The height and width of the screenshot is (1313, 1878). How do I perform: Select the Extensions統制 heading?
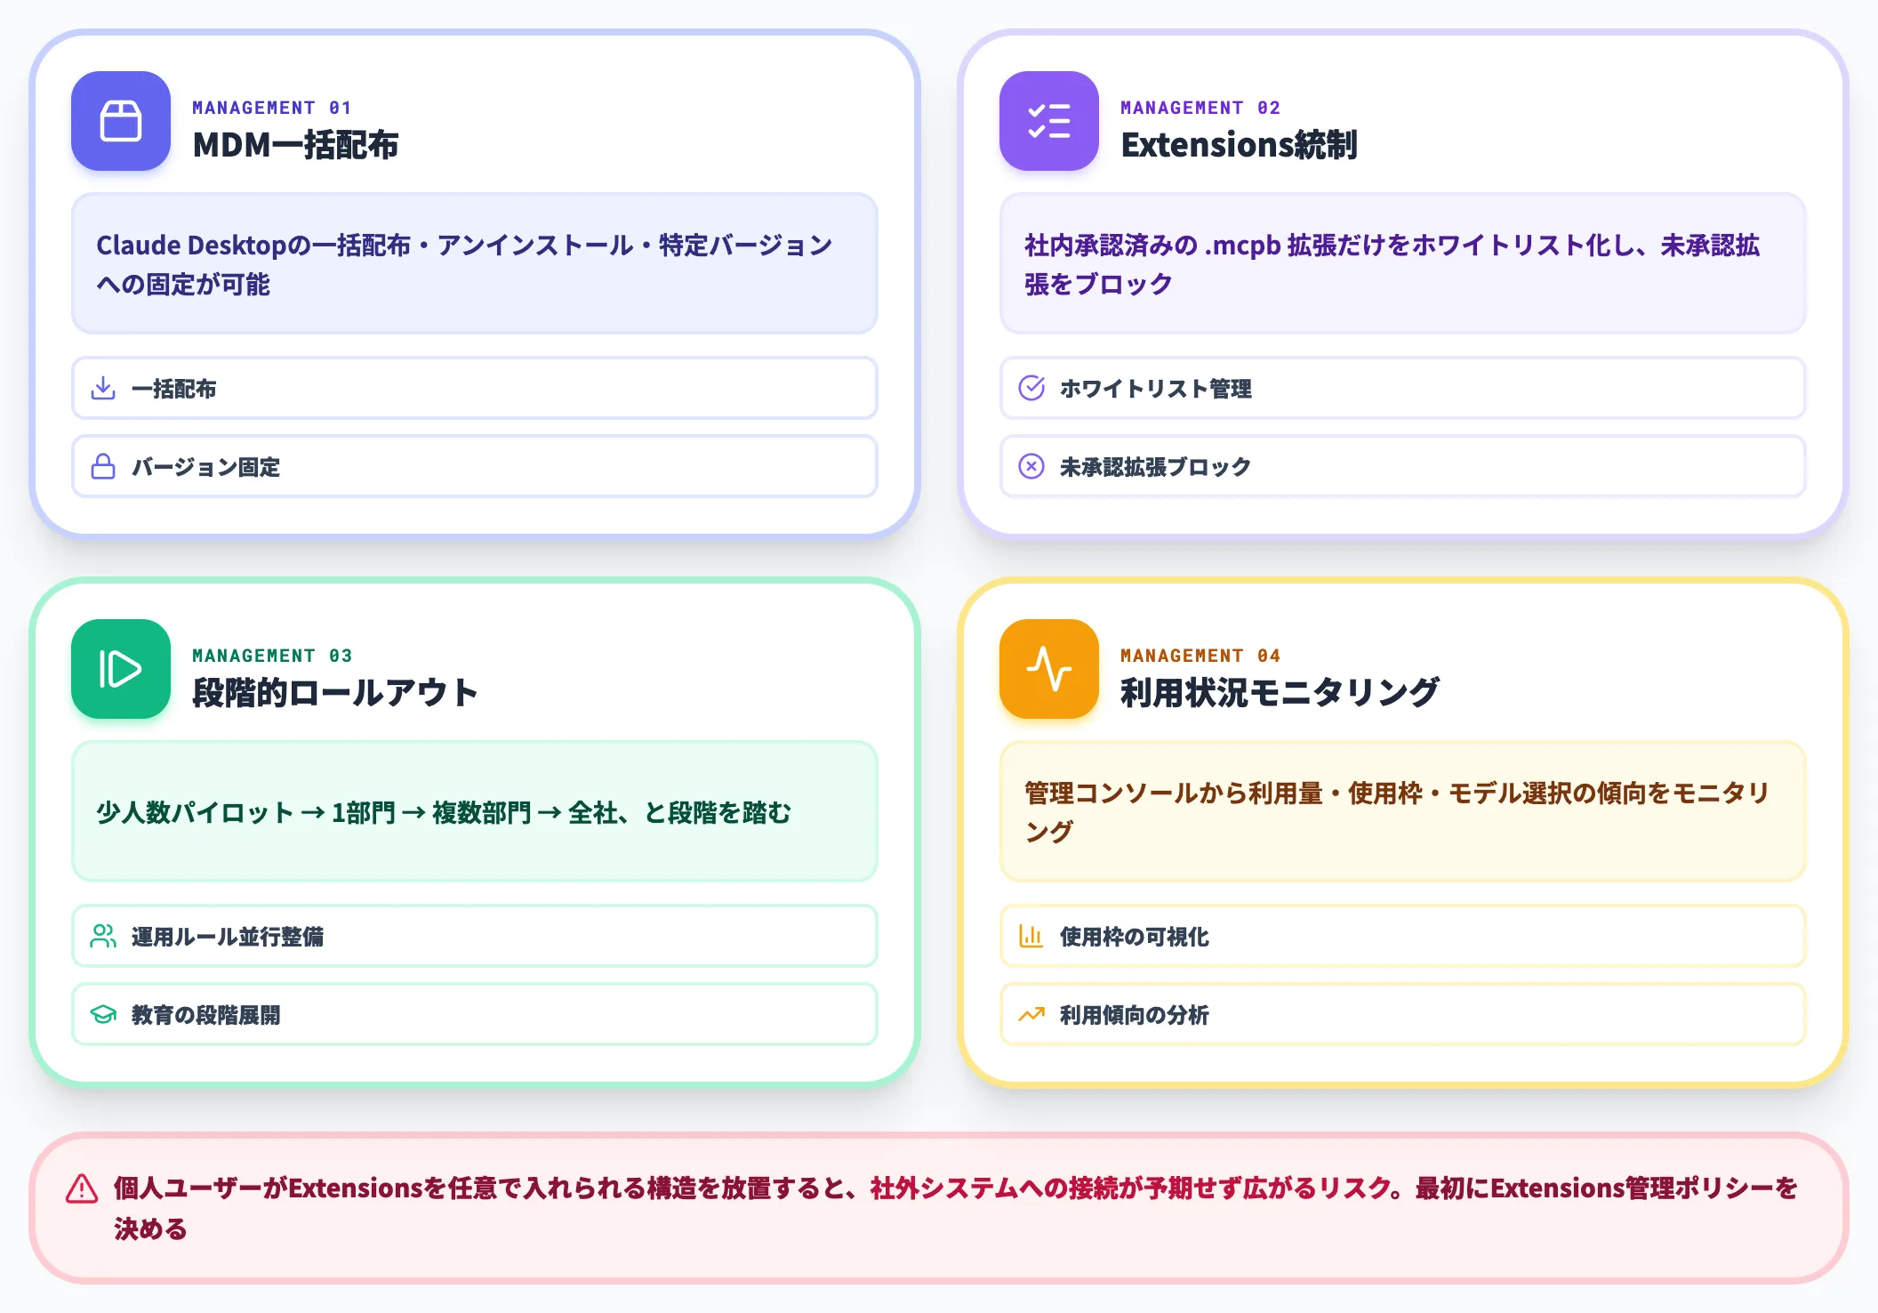[x=1239, y=145]
